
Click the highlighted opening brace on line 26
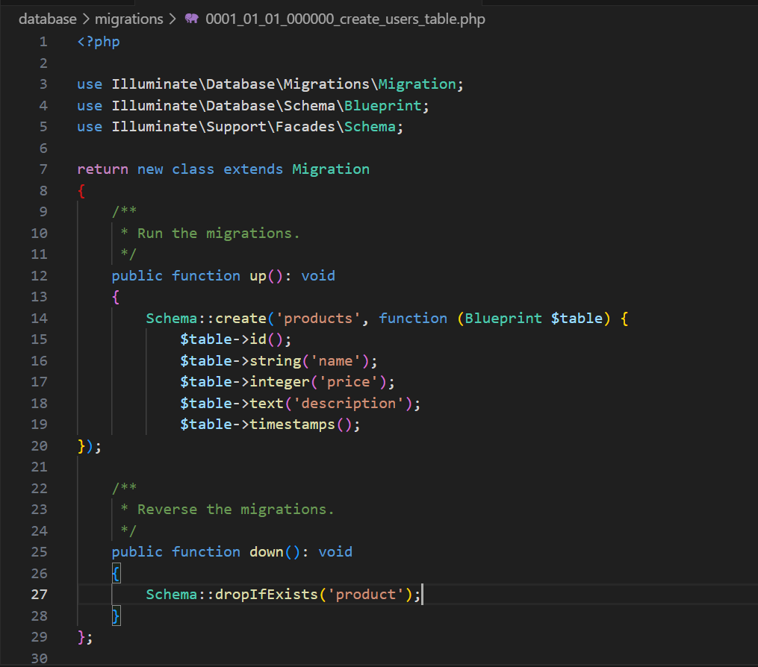(x=116, y=573)
